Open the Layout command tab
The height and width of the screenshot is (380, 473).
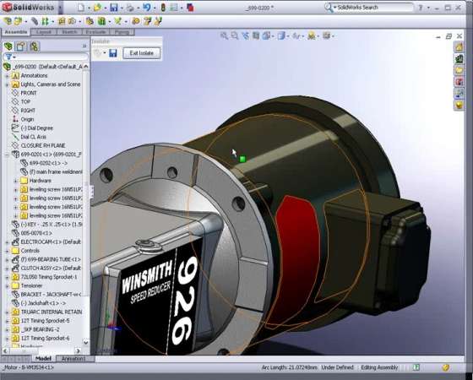[x=44, y=32]
